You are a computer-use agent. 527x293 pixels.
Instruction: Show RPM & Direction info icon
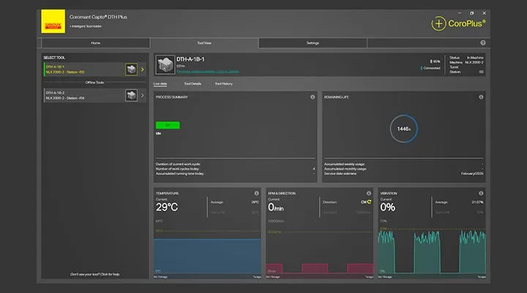click(369, 193)
